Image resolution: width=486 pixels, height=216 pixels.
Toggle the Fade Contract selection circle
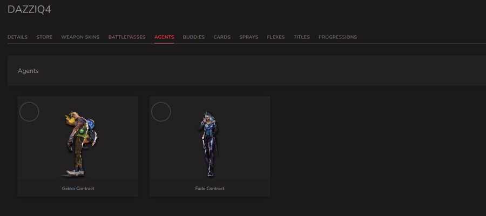161,112
